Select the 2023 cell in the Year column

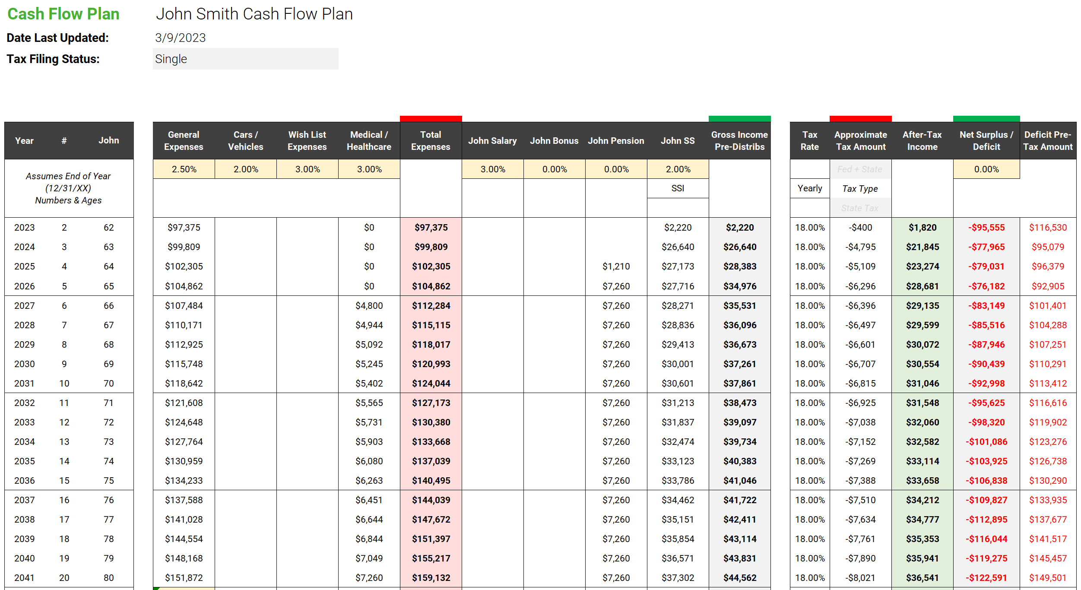[24, 227]
